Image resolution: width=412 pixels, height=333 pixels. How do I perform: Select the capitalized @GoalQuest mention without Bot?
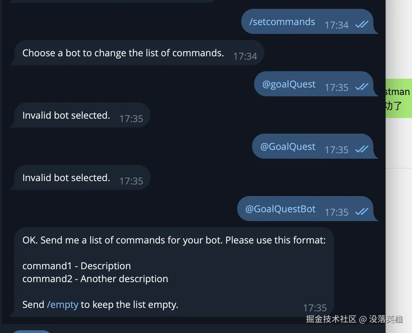click(288, 147)
